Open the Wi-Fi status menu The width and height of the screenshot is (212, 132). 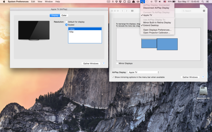tap(156, 2)
